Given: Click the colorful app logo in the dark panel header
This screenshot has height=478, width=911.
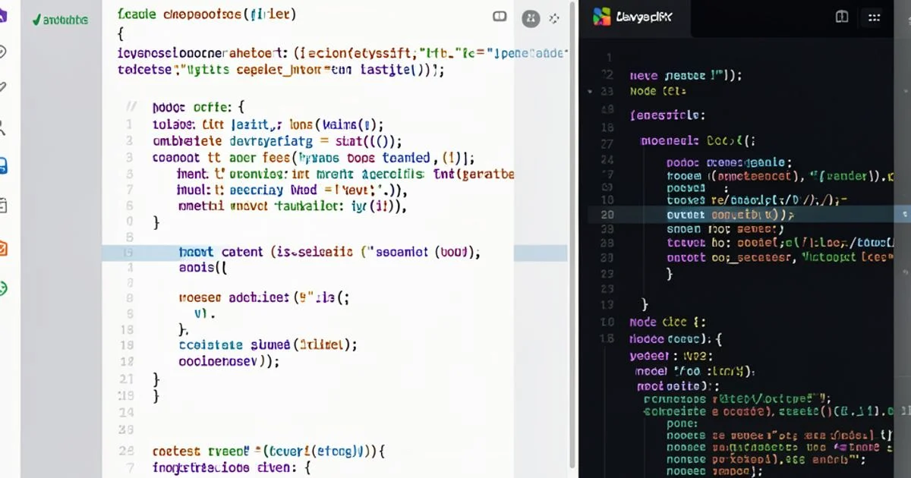Looking at the screenshot, I should pyautogui.click(x=604, y=16).
